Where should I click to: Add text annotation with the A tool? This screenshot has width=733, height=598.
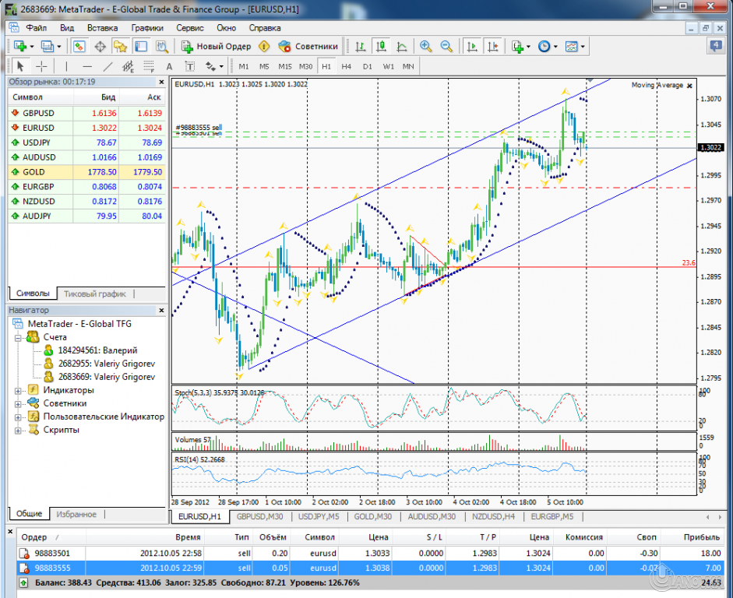click(x=169, y=67)
